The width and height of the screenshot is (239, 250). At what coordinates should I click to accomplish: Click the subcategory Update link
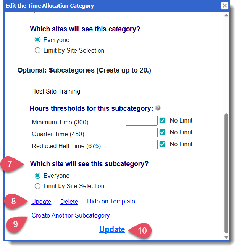[x=41, y=202]
